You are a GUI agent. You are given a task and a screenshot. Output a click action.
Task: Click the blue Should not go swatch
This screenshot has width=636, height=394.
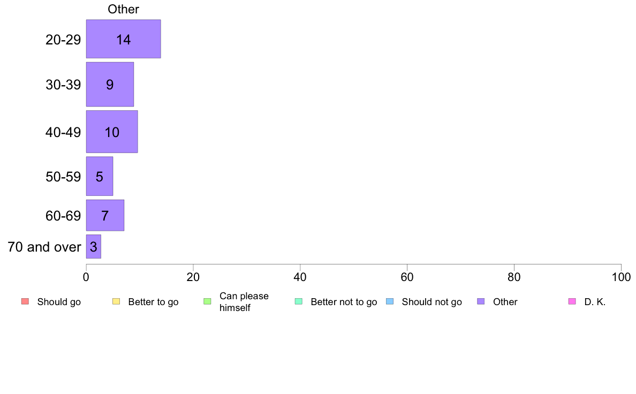coord(390,301)
